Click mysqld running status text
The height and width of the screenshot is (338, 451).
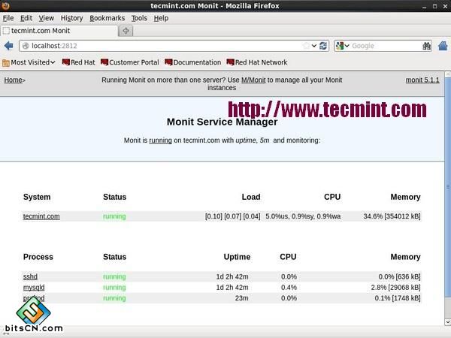point(114,287)
